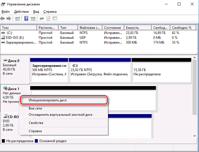Click the red checkmark properties icon

tap(48, 19)
